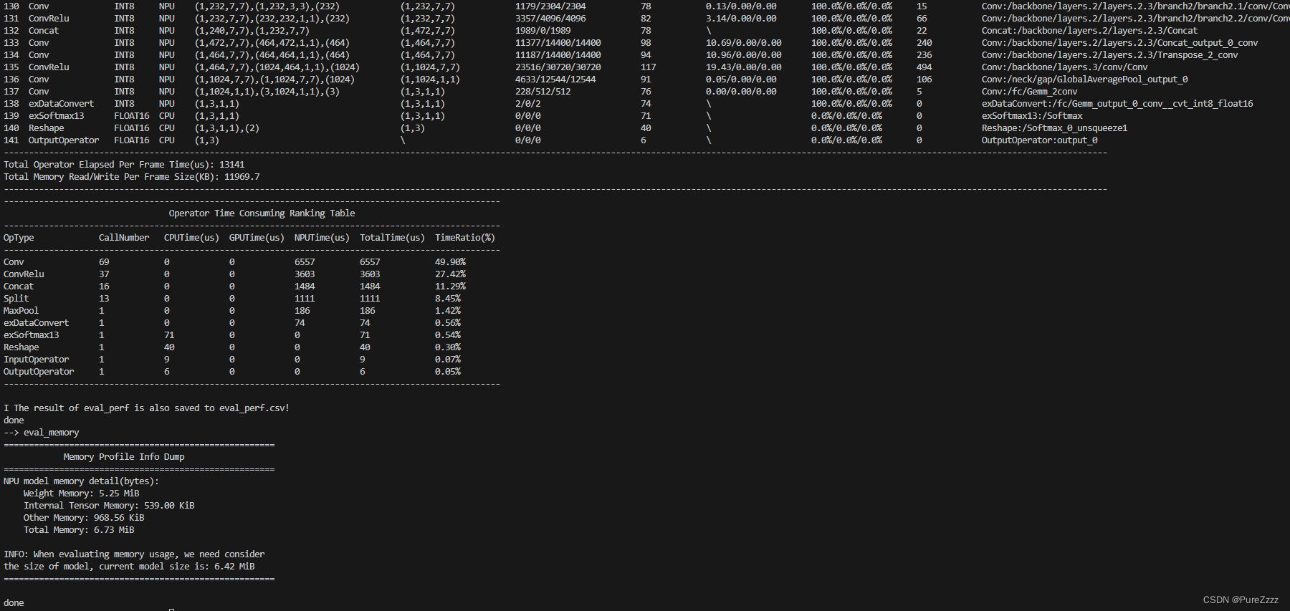Select exDataConvert row in ranking table

click(x=232, y=322)
